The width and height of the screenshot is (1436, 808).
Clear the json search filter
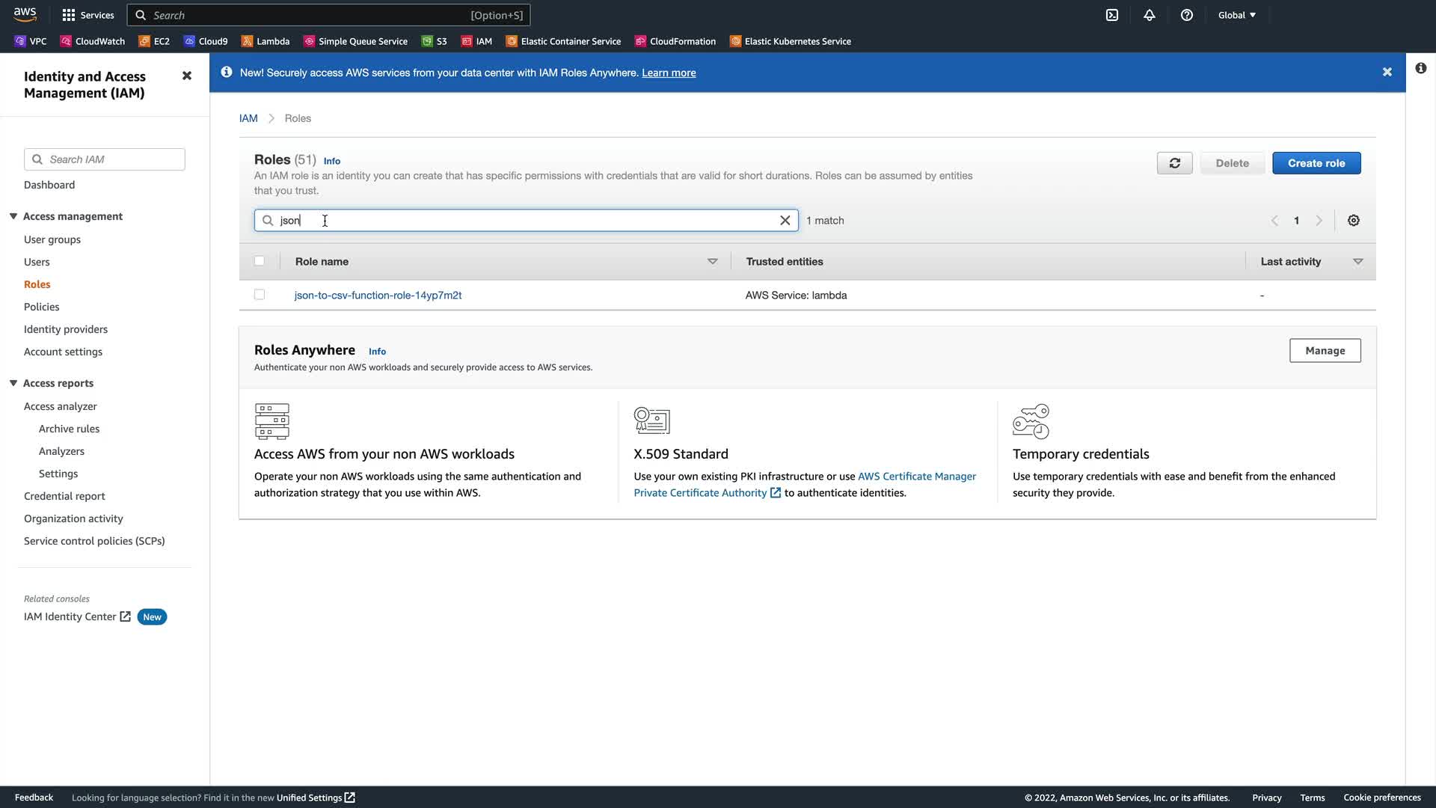(785, 221)
